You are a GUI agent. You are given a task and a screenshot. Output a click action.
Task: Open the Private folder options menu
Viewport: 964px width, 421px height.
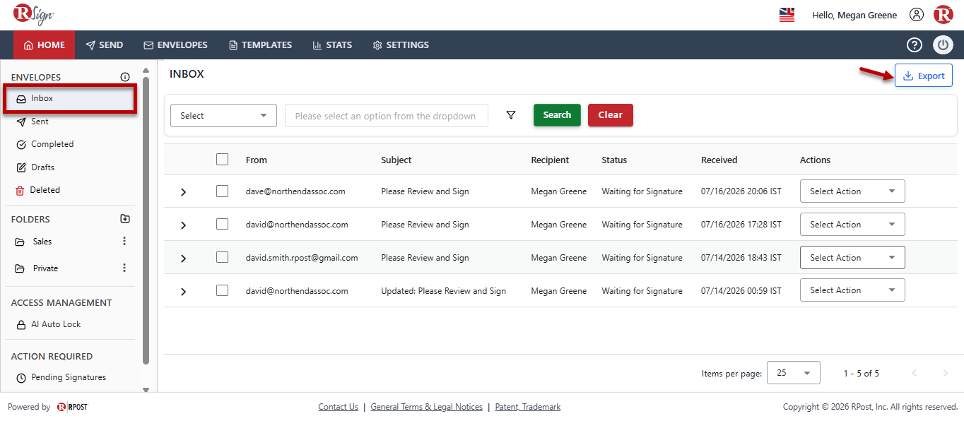tap(124, 268)
